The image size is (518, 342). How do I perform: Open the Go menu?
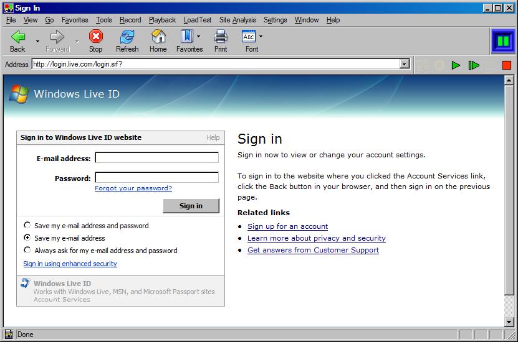tap(49, 20)
